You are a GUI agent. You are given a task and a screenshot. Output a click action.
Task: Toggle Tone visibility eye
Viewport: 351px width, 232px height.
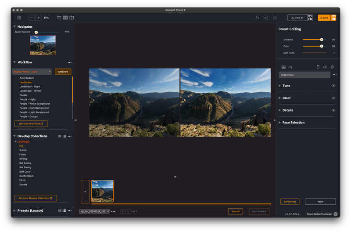[333, 86]
